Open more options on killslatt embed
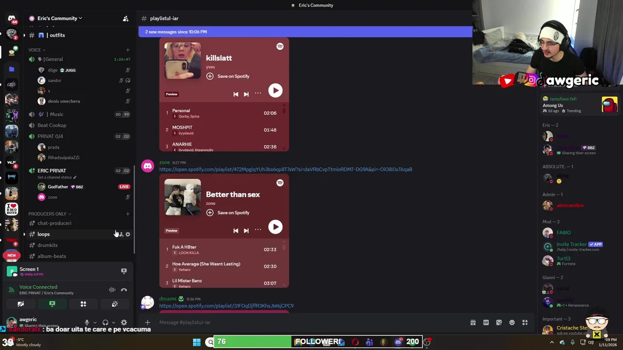 tap(258, 93)
